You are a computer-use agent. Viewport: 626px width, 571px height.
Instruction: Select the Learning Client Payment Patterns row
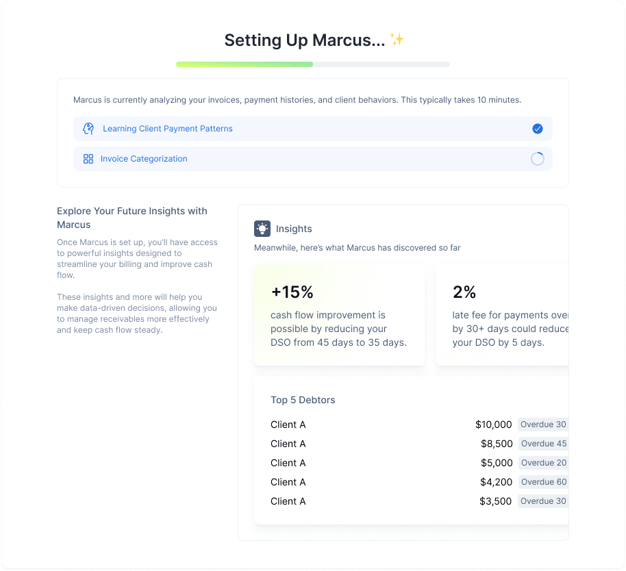pos(312,129)
